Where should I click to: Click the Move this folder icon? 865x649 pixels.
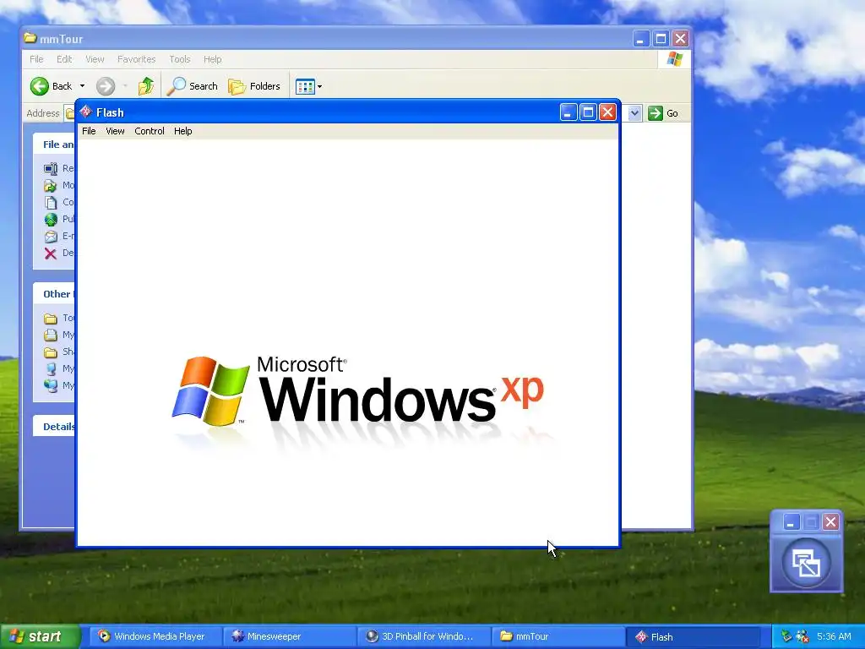pyautogui.click(x=50, y=185)
